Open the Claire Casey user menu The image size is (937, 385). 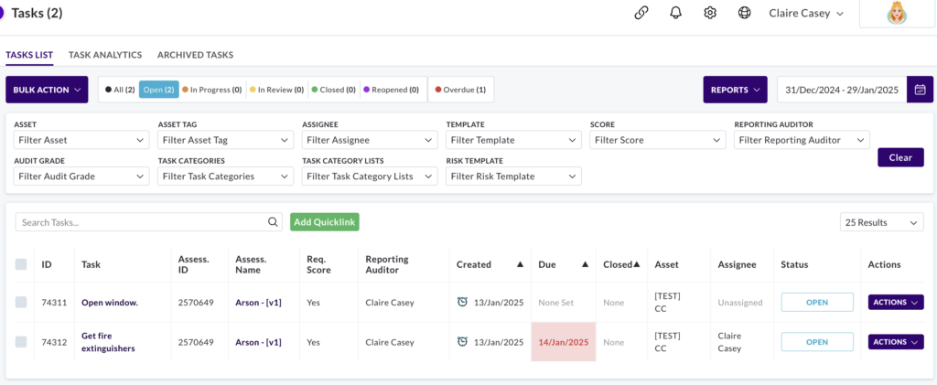(806, 13)
